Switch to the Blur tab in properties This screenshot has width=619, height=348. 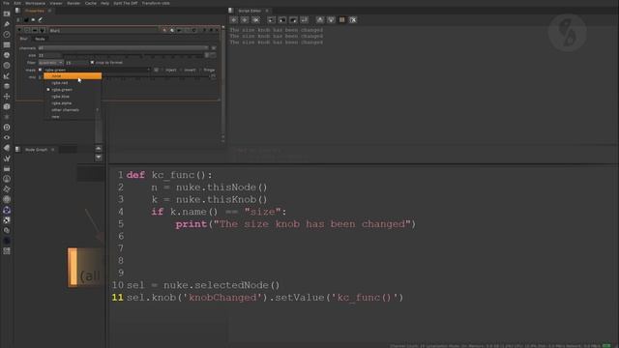pyautogui.click(x=23, y=39)
